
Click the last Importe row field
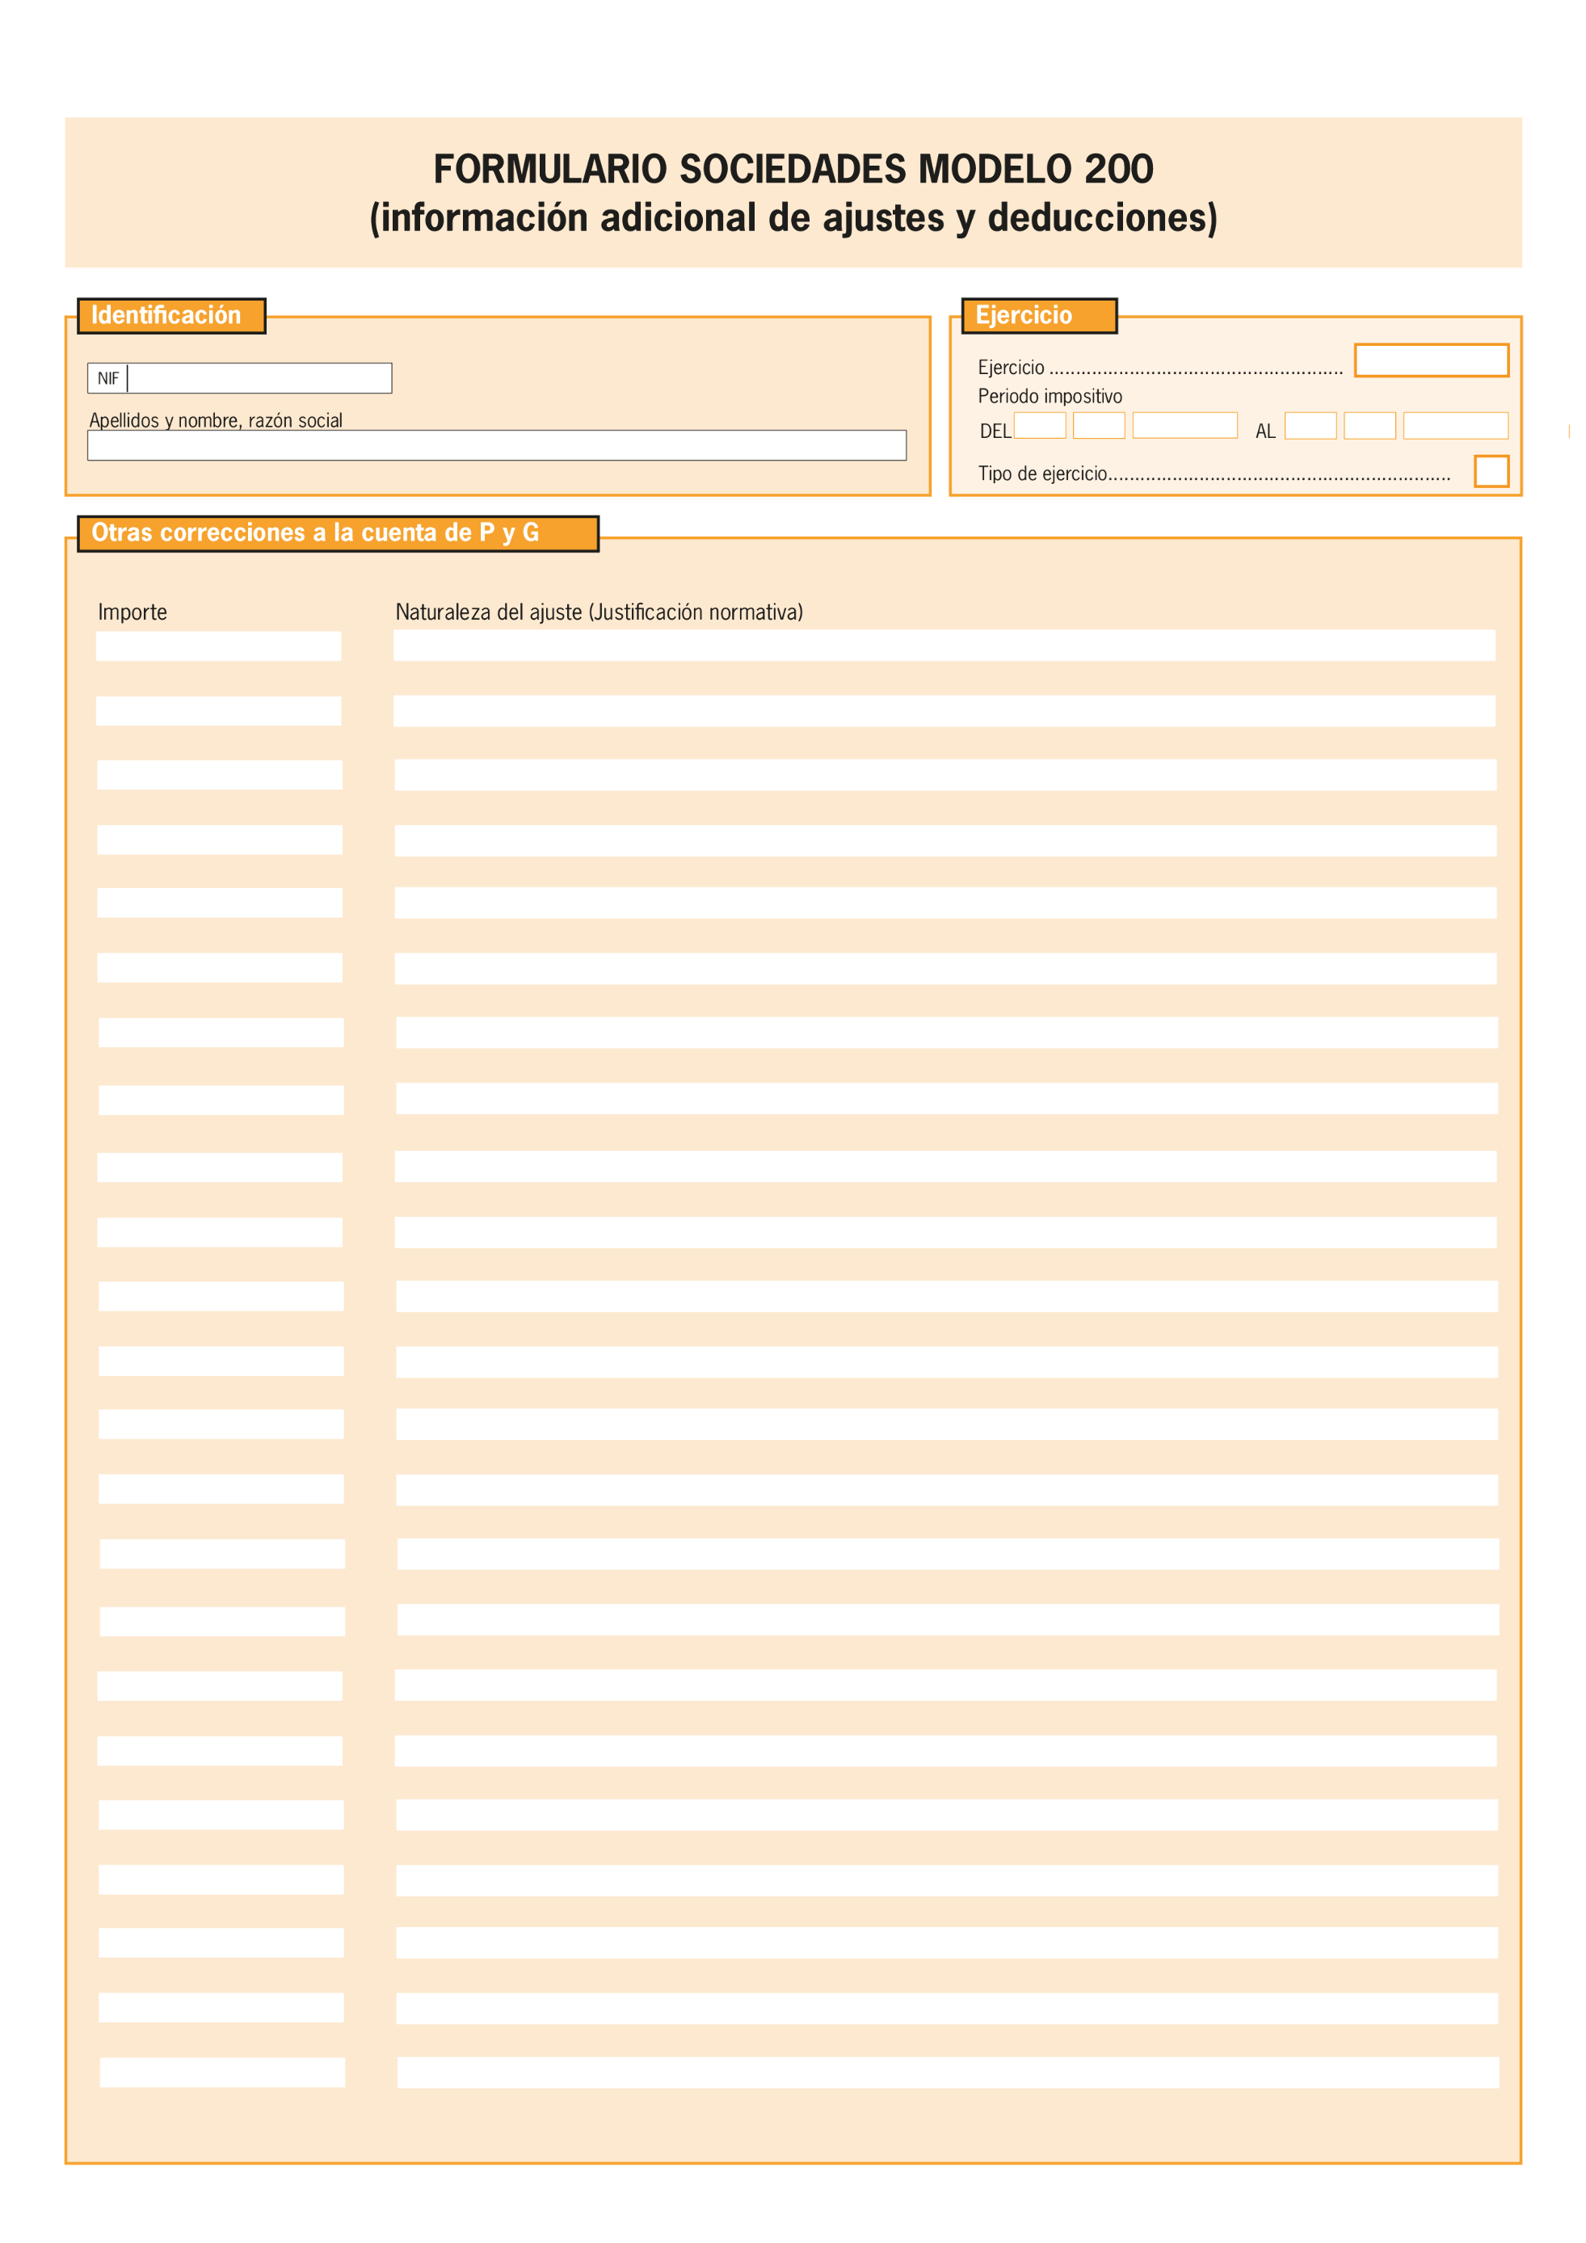tap(223, 2072)
